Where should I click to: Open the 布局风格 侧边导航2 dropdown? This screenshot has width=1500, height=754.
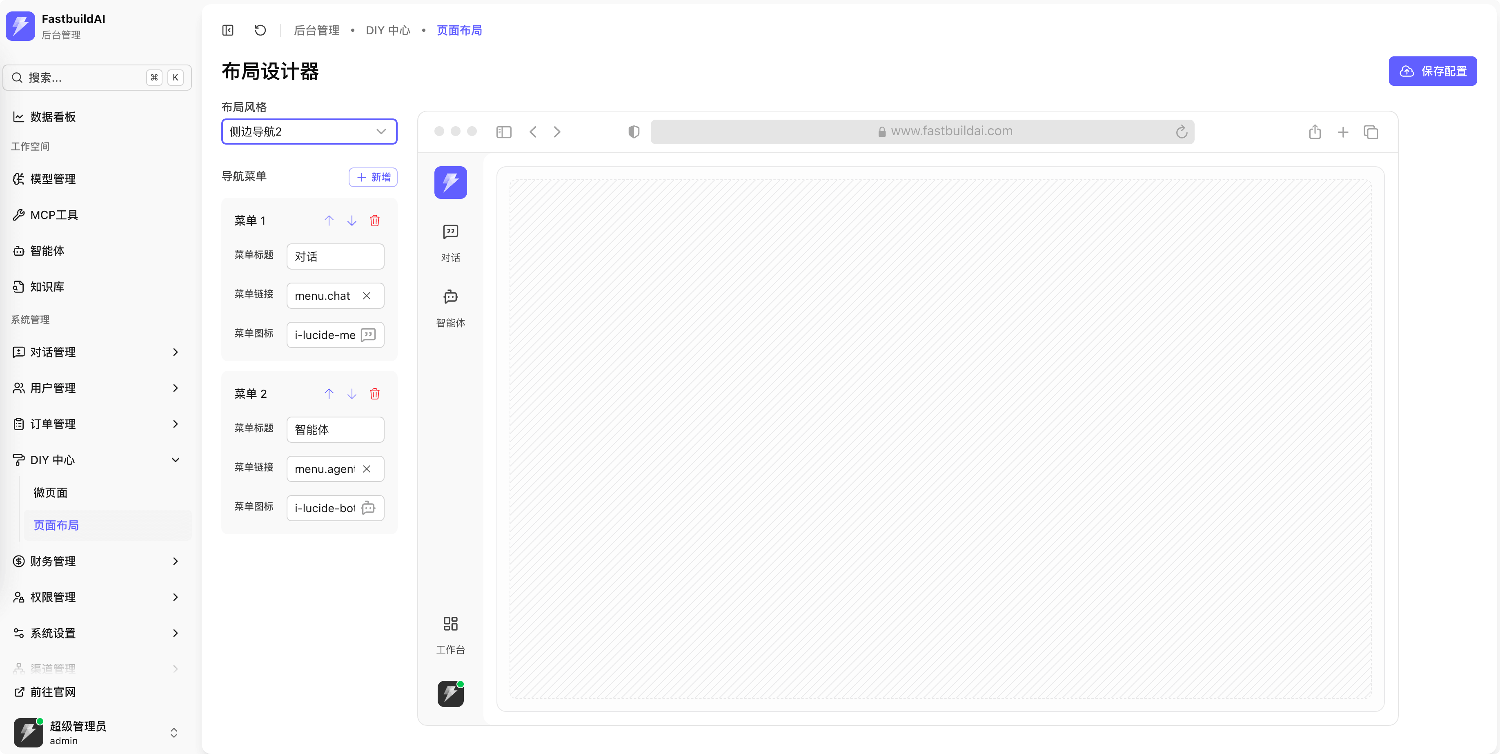point(309,132)
